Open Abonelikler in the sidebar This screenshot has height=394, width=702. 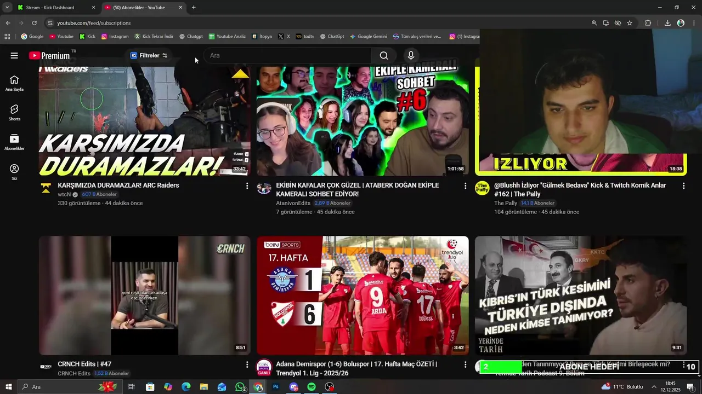click(14, 142)
